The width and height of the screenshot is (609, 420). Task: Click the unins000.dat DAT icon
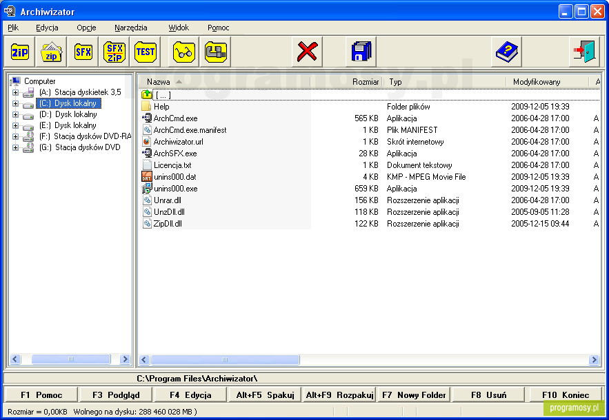point(146,176)
